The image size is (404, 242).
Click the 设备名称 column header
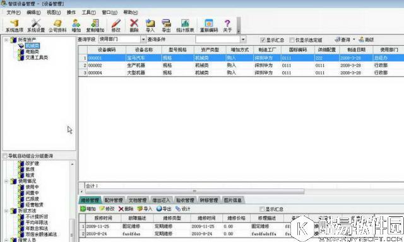click(144, 50)
